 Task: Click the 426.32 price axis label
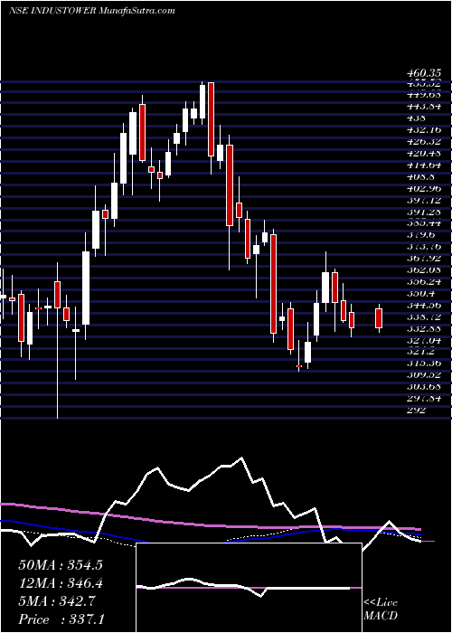(423, 142)
